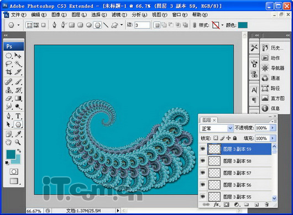
Task: Add a layer mask
Action: [x=227, y=204]
